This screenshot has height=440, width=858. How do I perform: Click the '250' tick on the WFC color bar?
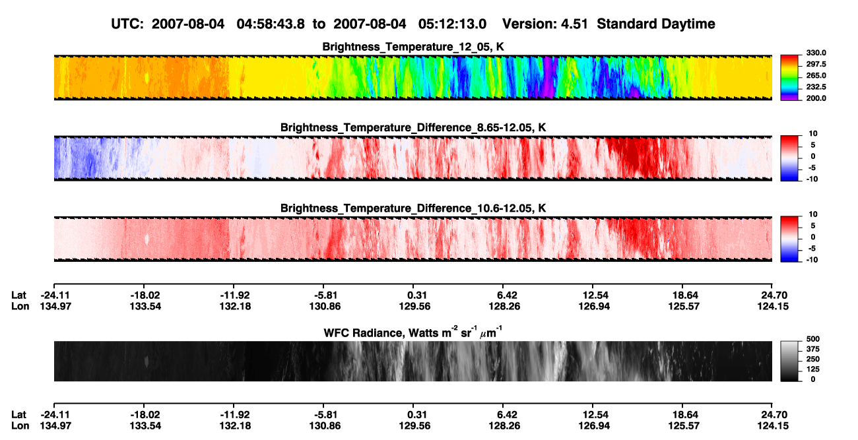(x=812, y=359)
